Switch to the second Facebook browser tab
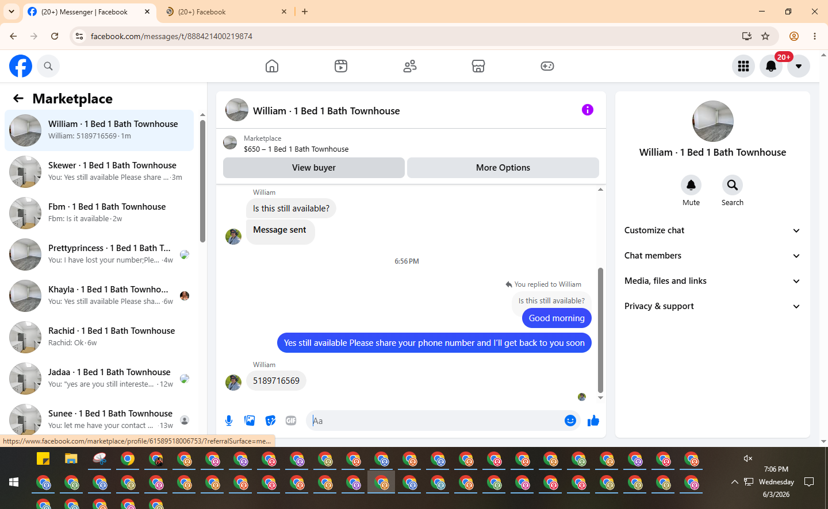This screenshot has width=828, height=509. pos(226,12)
